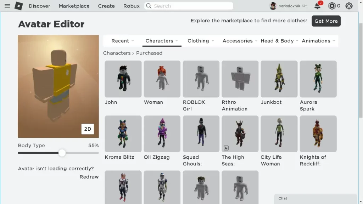The width and height of the screenshot is (363, 204).
Task: Go to the Marketplace menu item
Action: [74, 6]
